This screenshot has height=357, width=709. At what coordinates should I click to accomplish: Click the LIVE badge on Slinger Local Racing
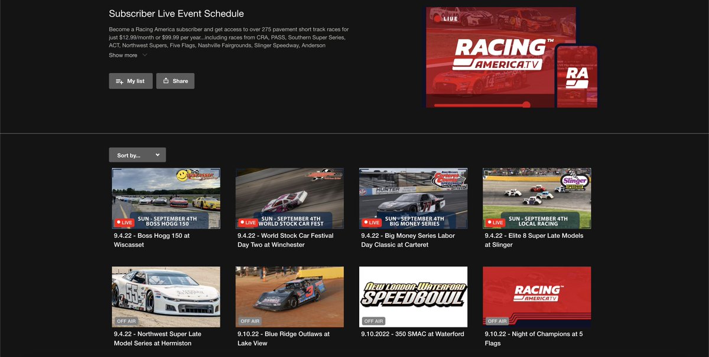tap(495, 222)
